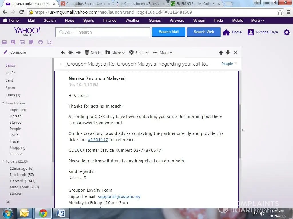Viewport: 293px width, 219px height.
Task: Click the Search Mail button
Action: coord(169,32)
